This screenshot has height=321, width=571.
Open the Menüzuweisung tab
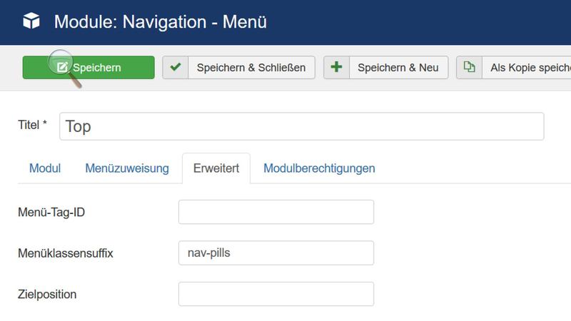(127, 168)
